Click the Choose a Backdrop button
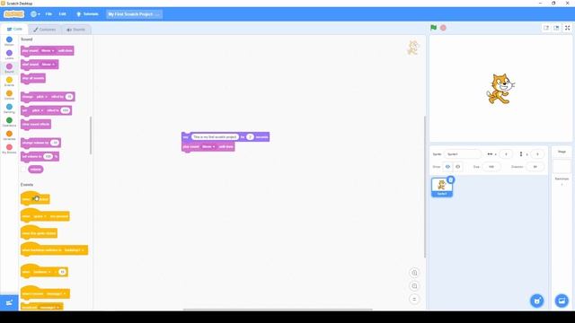The width and height of the screenshot is (575, 323). [562, 301]
